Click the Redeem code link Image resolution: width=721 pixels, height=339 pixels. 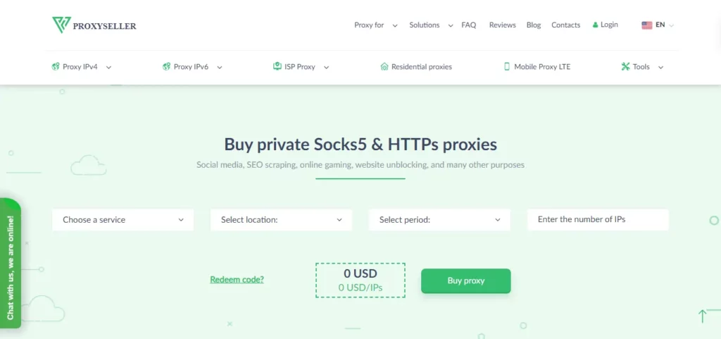coord(237,280)
